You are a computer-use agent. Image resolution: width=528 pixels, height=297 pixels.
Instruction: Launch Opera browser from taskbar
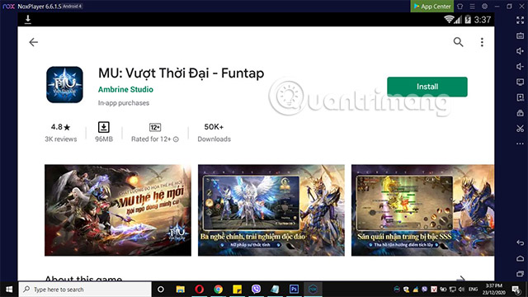tap(200, 290)
